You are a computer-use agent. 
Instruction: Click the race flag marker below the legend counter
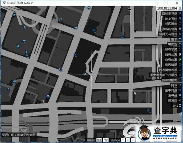[x=149, y=111]
